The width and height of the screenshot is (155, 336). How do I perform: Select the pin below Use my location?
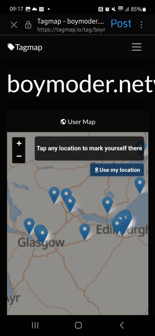140,185
